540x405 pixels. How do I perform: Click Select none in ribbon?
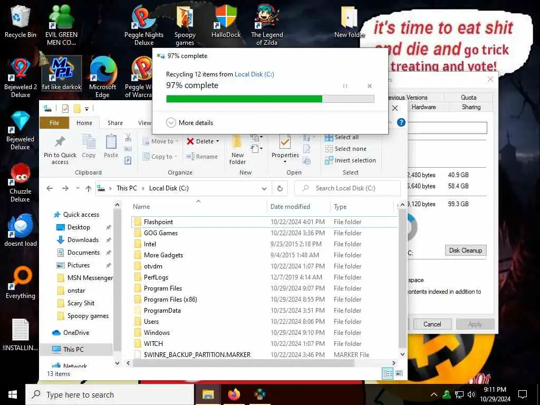(346, 149)
